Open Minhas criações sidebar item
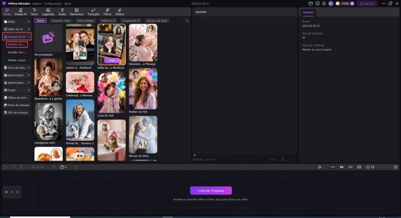 tap(18, 60)
